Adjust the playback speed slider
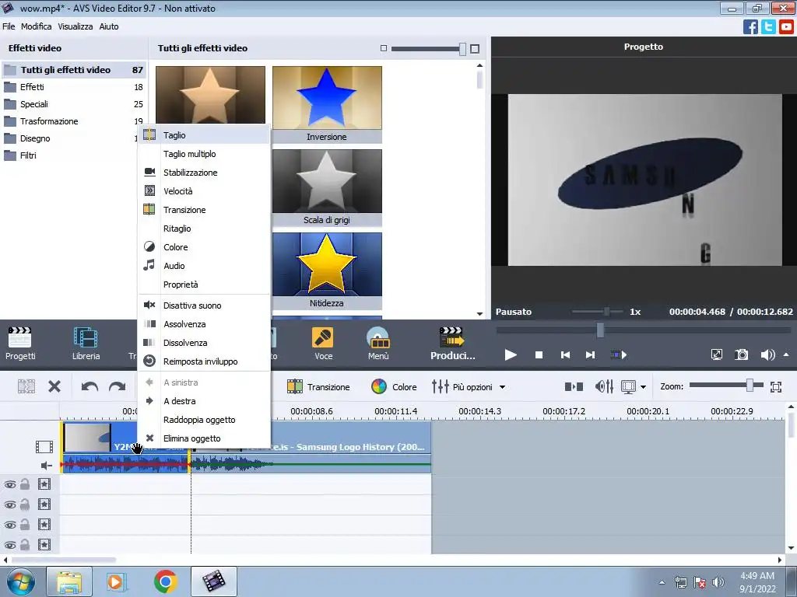The width and height of the screenshot is (797, 597). click(x=606, y=312)
